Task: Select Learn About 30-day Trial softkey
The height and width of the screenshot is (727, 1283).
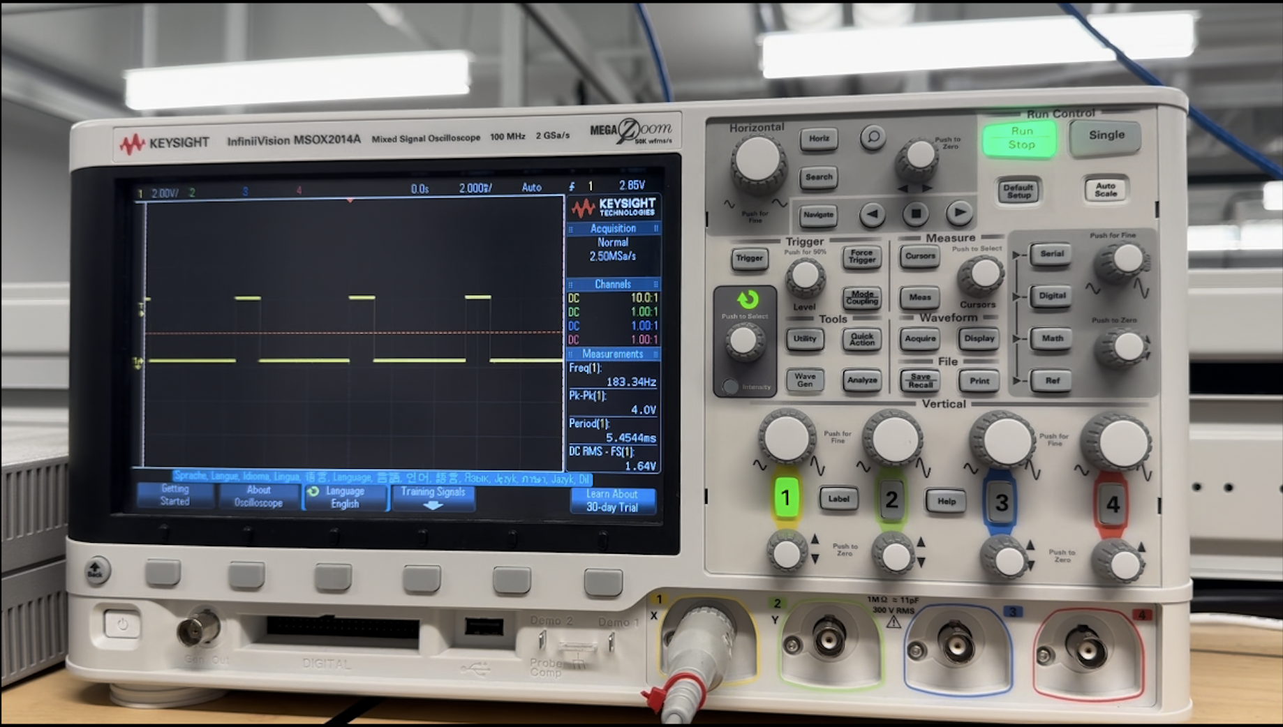Action: click(612, 501)
